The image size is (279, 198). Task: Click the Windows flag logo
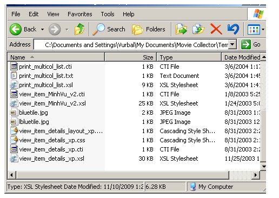tap(258, 14)
